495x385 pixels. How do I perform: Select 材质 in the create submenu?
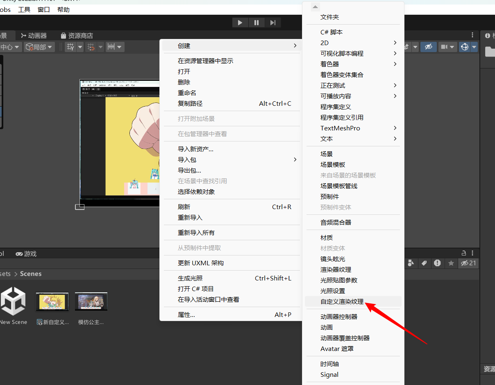coord(353,237)
